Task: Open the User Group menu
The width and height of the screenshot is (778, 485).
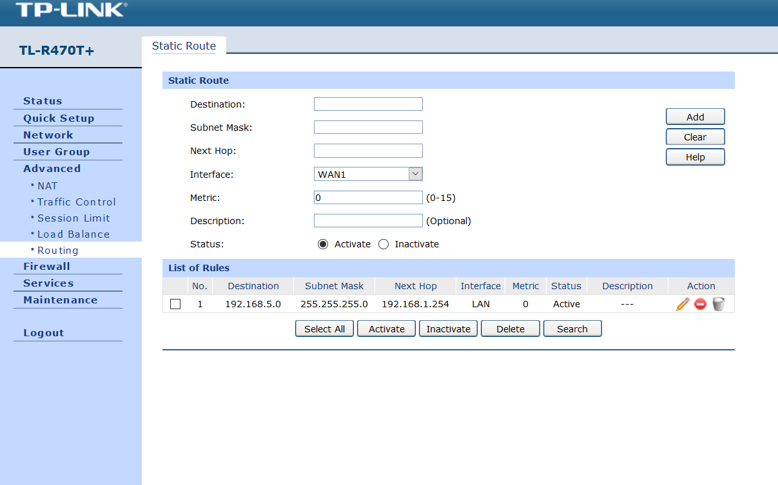Action: pos(57,151)
